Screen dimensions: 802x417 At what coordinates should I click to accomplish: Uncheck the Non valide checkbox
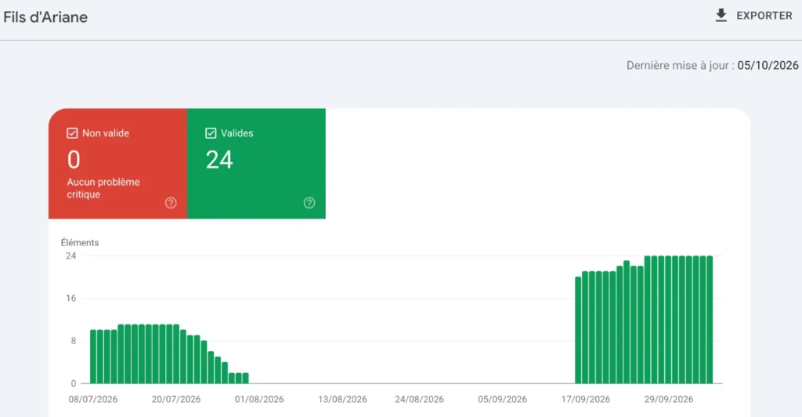(x=72, y=133)
